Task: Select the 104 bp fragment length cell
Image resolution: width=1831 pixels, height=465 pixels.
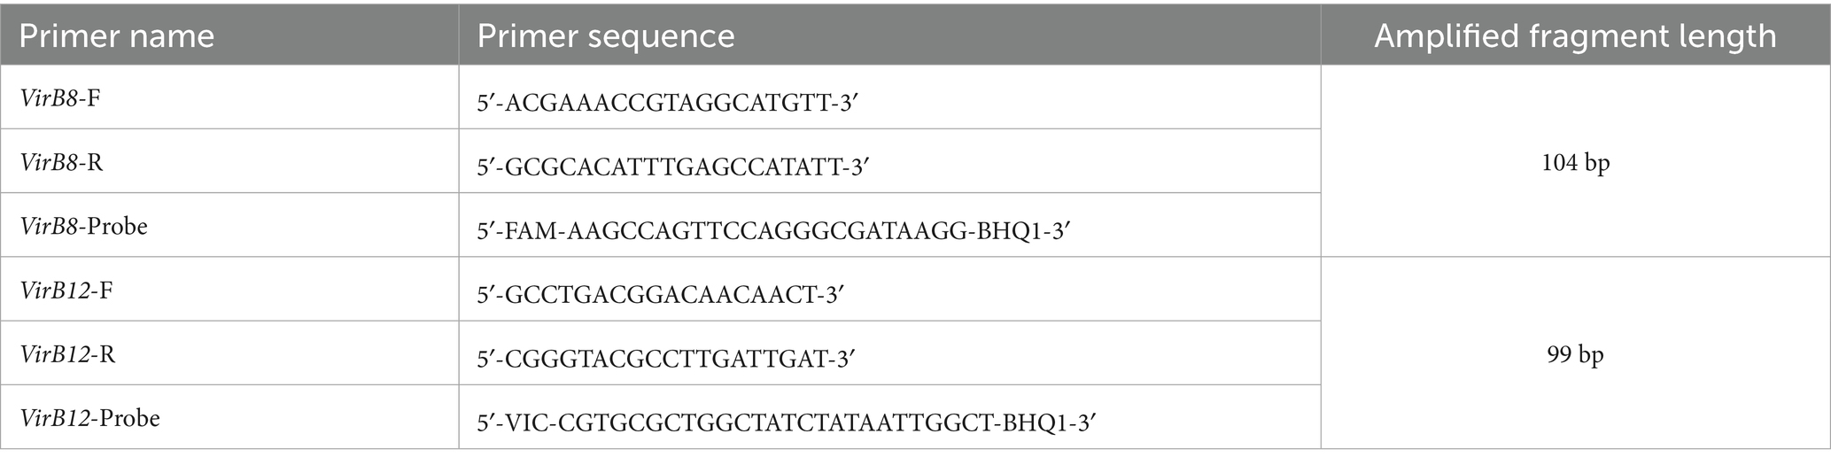Action: pos(1574,163)
